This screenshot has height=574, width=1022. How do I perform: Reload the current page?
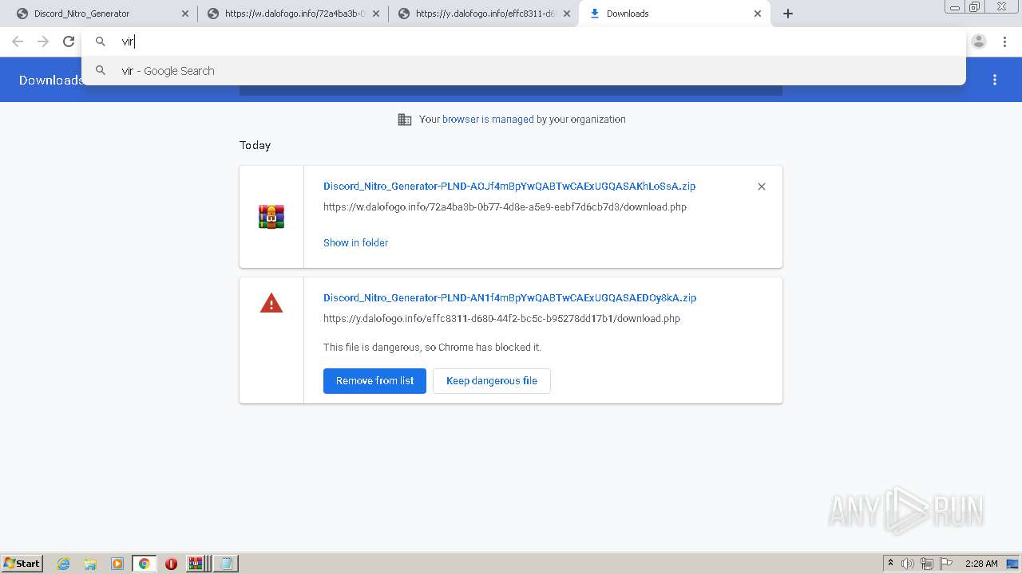click(x=69, y=41)
